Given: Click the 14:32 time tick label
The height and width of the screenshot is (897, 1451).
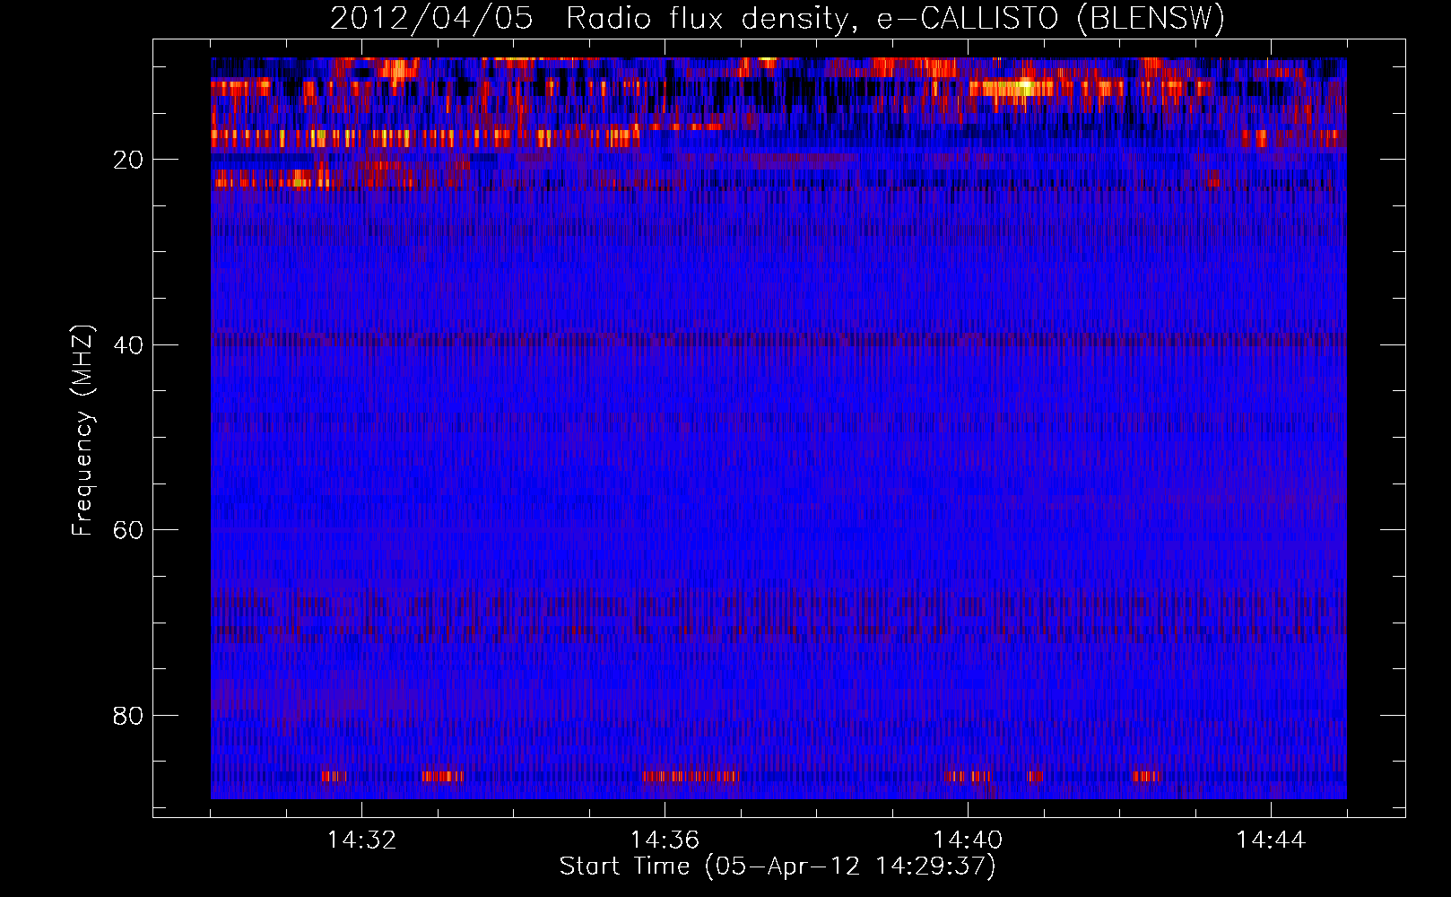Looking at the screenshot, I should pyautogui.click(x=361, y=840).
